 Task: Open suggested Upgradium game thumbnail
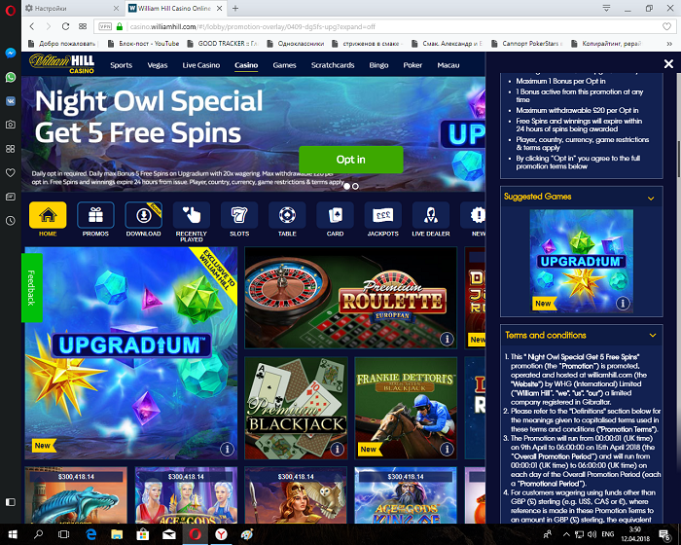[581, 261]
